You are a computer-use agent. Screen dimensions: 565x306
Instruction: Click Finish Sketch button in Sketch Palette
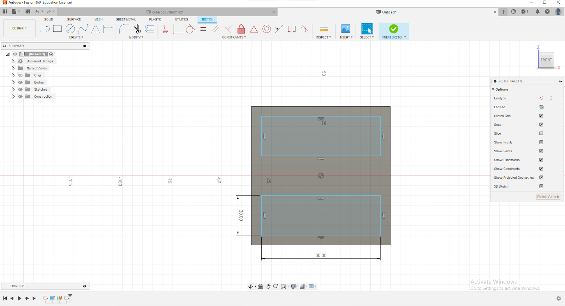point(548,197)
